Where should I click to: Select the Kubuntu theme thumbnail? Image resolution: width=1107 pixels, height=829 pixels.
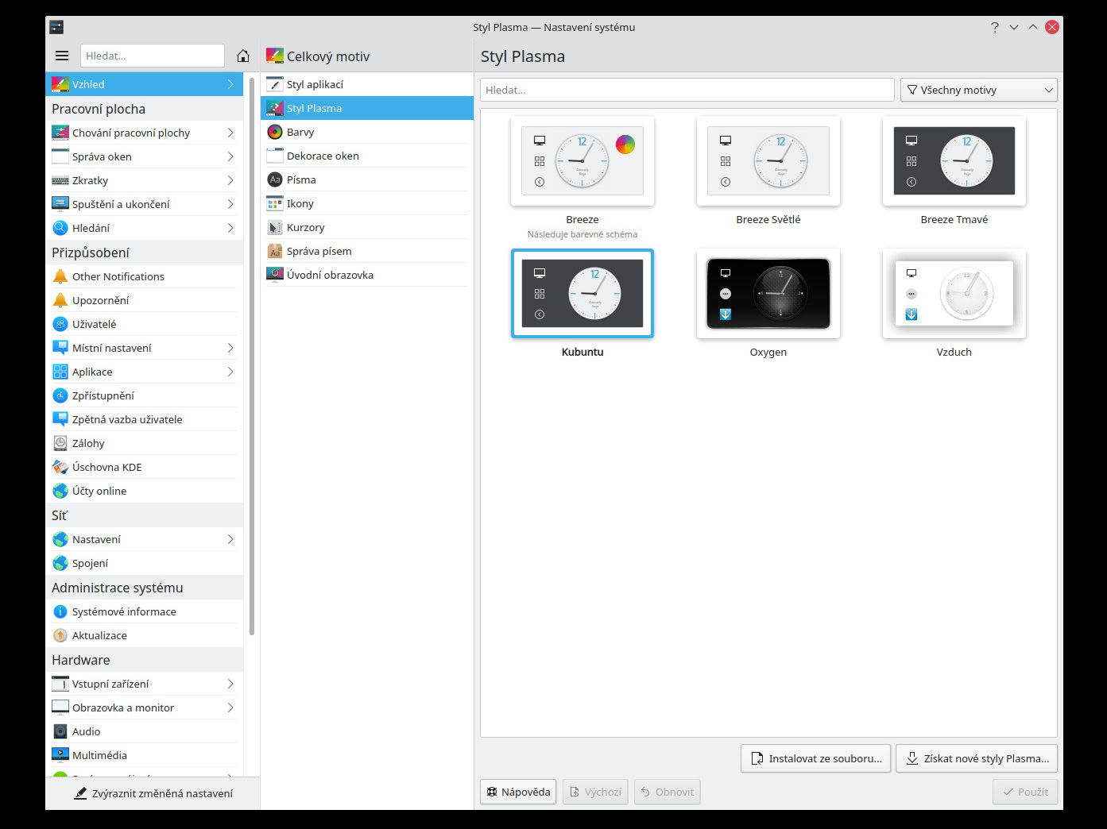click(583, 294)
